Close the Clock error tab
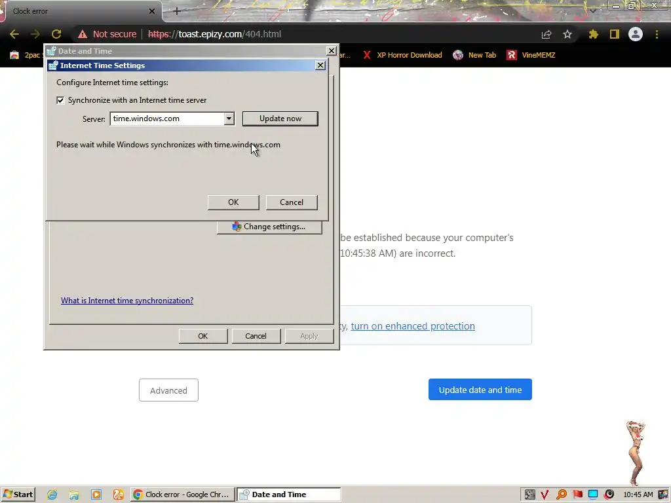Viewport: 671px width, 503px height. [152, 11]
